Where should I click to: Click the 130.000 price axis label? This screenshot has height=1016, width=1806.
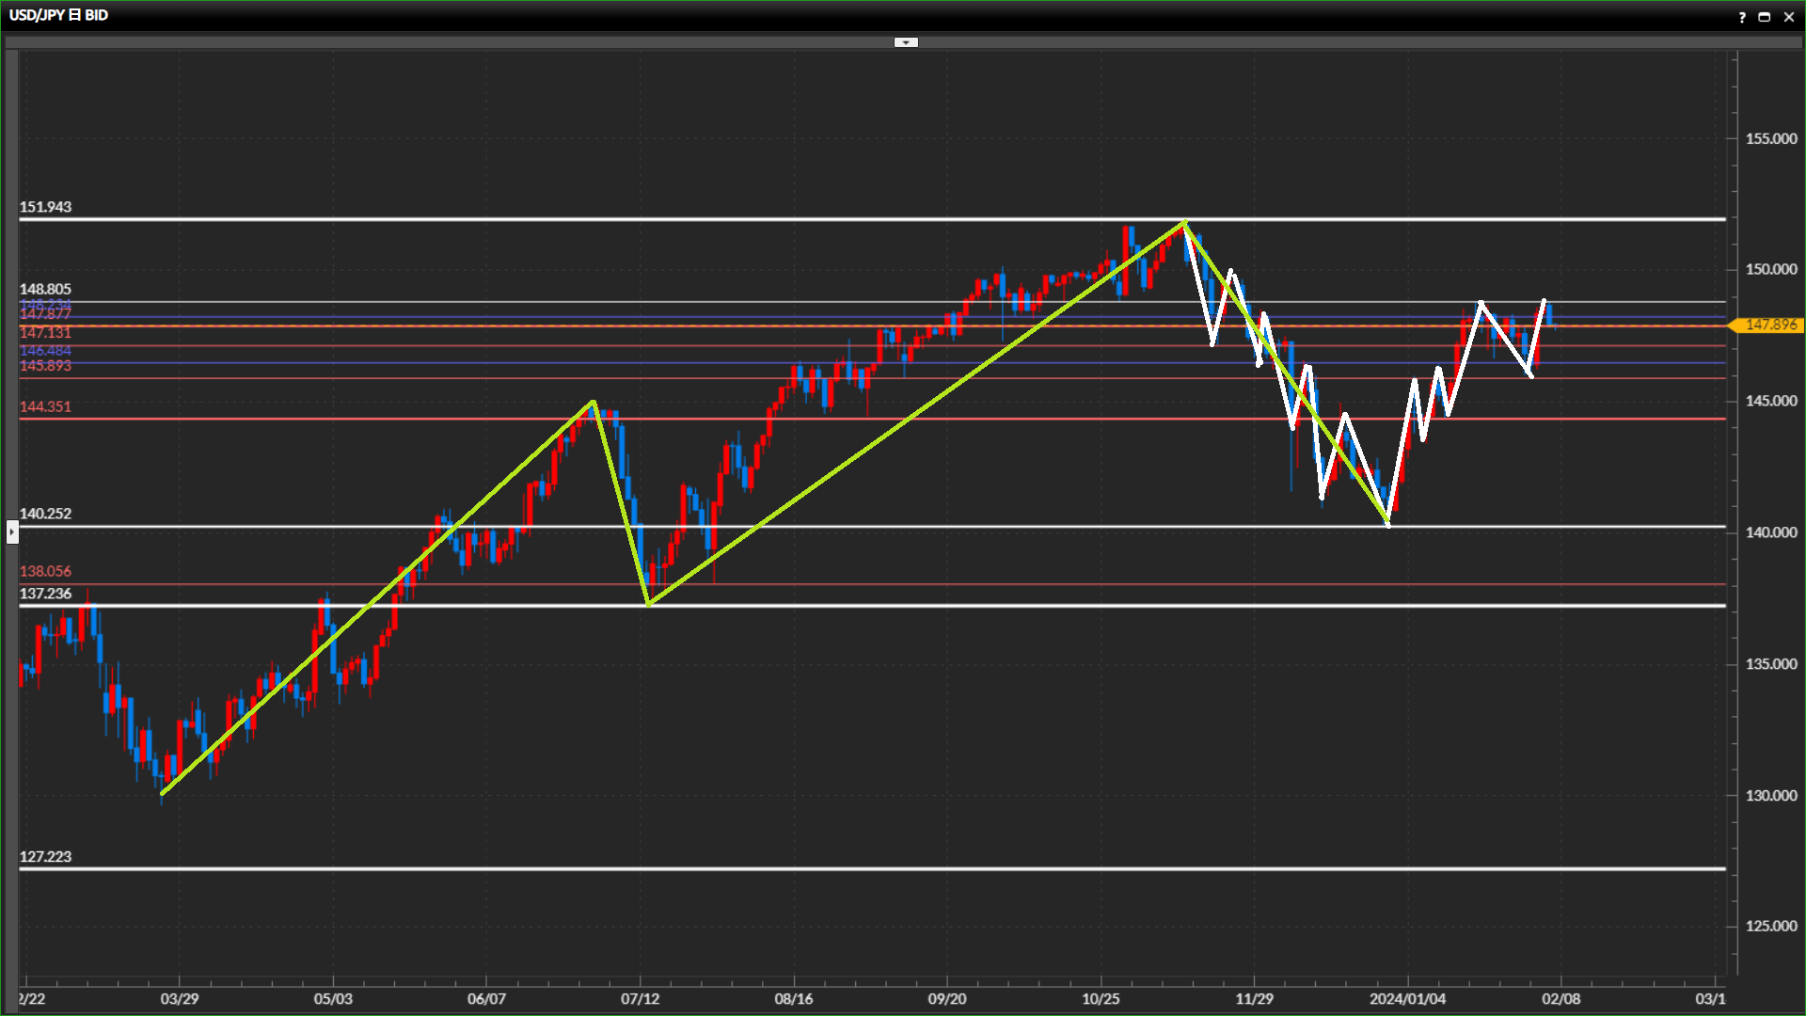(x=1770, y=796)
